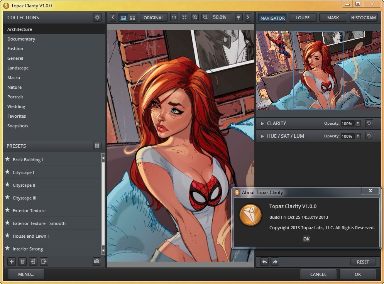Image resolution: width=384 pixels, height=284 pixels.
Task: Apply the Brick Building I preset
Action: click(x=52, y=160)
